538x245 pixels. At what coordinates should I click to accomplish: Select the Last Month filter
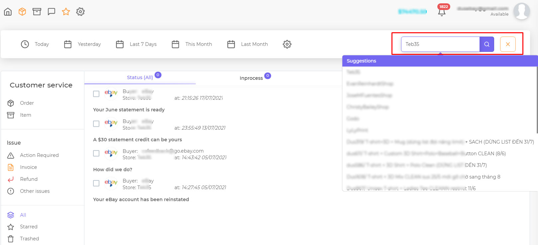tap(255, 44)
